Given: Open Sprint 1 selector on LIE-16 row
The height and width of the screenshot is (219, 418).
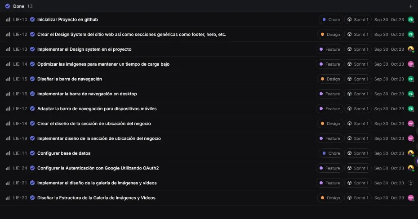Looking at the screenshot, I should (358, 94).
